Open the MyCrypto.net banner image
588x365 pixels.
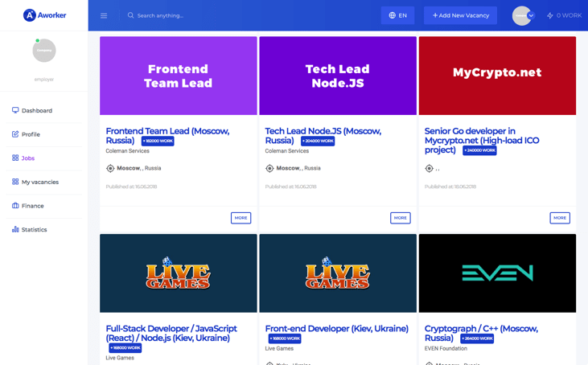coord(497,76)
